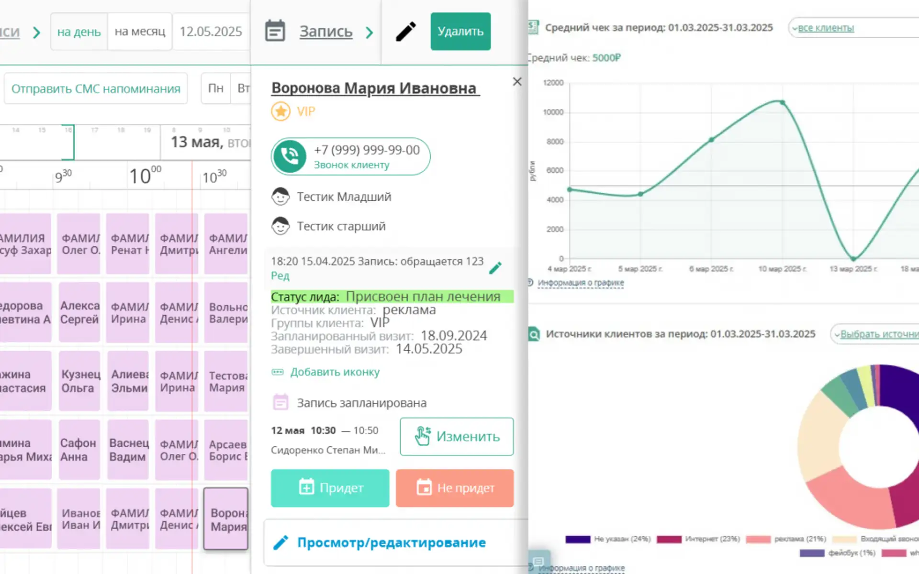Switch to на месяц view
The width and height of the screenshot is (919, 574).
coord(140,32)
